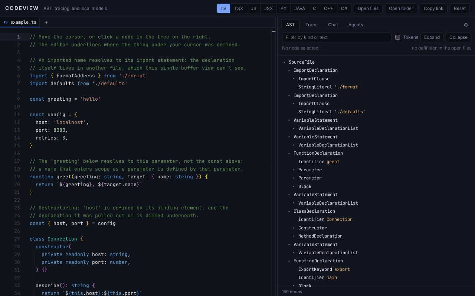Select the Identifier Connection tree row

376,219
